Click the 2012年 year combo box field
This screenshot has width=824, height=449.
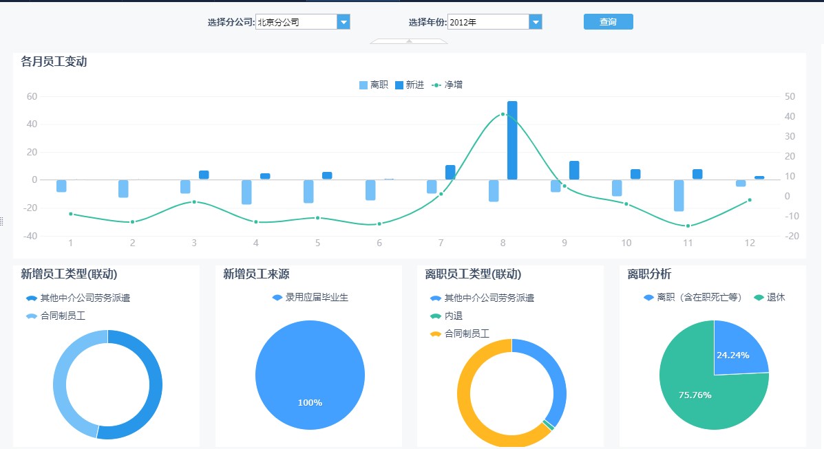point(488,22)
